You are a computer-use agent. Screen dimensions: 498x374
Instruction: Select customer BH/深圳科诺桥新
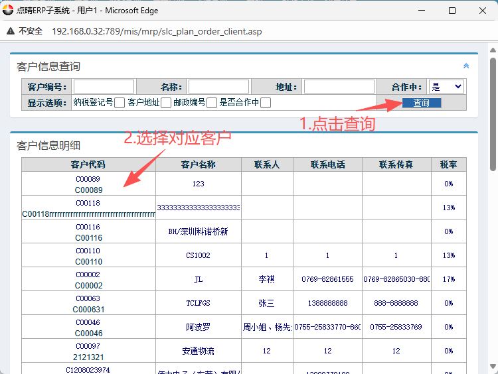click(x=198, y=231)
